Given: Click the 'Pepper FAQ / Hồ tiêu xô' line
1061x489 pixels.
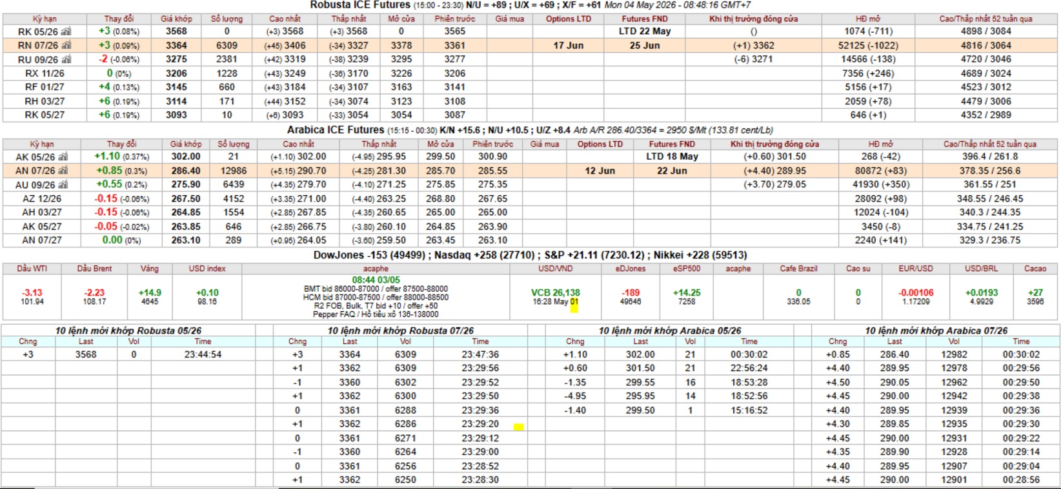Looking at the screenshot, I should point(376,314).
